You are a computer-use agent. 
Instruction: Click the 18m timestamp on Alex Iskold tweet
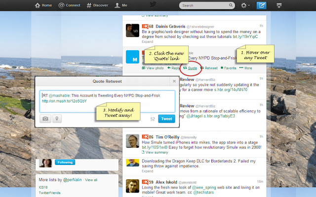point(260,182)
